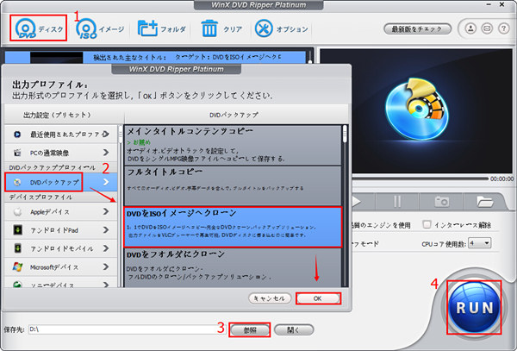This screenshot has height=351, width=517.
Task: Click the Android mobile robot icon
Action: point(17,248)
